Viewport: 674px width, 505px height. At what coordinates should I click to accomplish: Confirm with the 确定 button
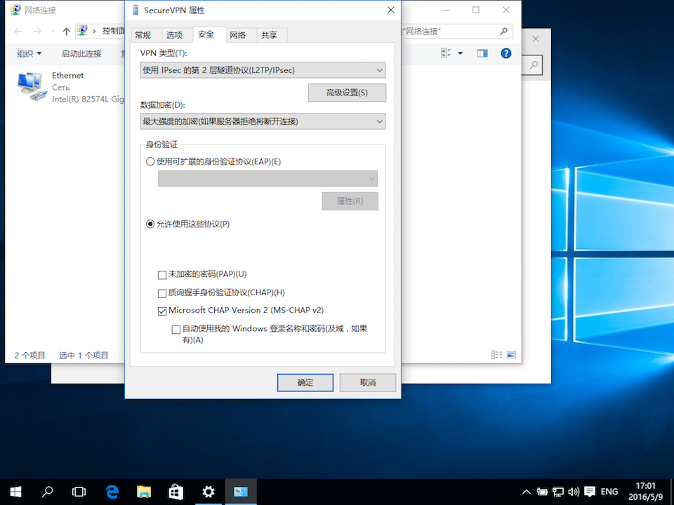coord(305,383)
